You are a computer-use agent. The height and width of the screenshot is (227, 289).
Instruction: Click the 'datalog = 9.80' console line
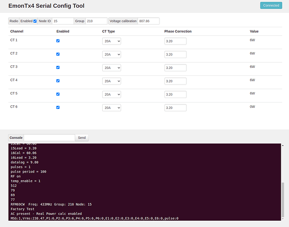(x=25, y=162)
